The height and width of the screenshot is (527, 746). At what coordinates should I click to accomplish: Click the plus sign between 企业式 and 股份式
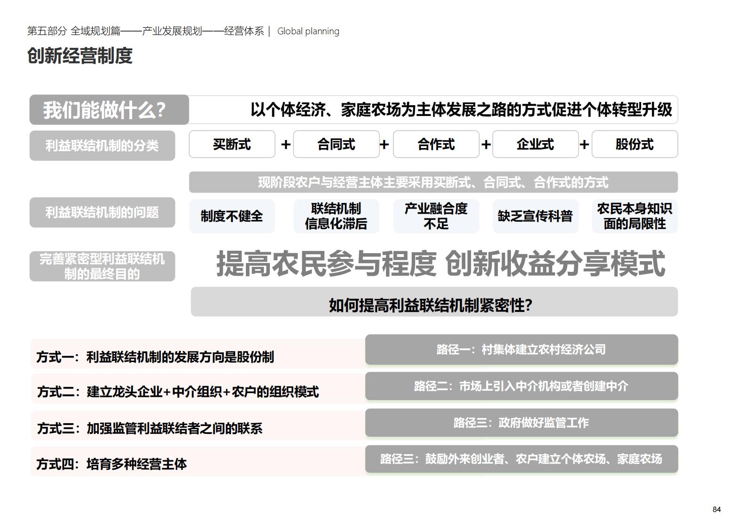pyautogui.click(x=584, y=145)
